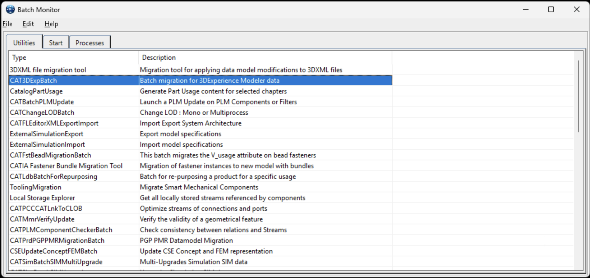Select Local Storage Explorer entry
The image size is (590, 278).
(43, 198)
